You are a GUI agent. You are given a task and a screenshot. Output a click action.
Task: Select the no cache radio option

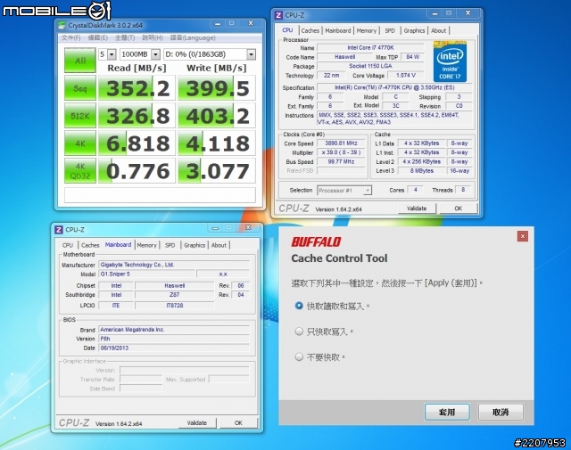[x=299, y=356]
